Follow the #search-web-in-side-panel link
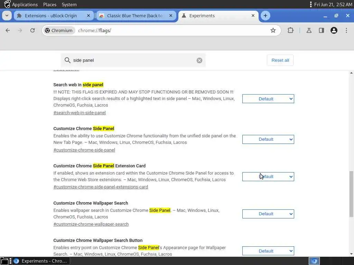The image size is (354, 265). click(80, 113)
